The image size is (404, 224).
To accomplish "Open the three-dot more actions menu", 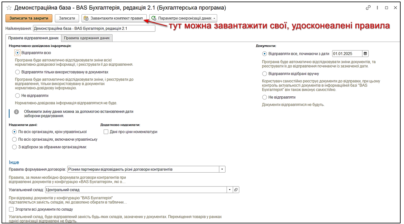I will coord(377,8).
